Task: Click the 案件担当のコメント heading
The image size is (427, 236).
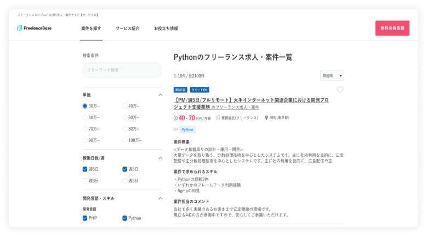Action: [x=191, y=202]
